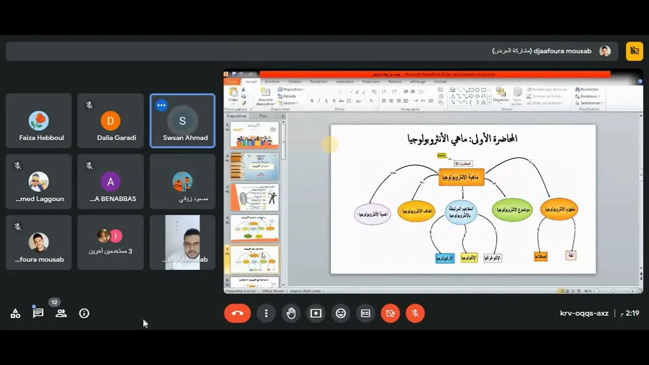Screen dimensions: 649x365
Task: Show the participants list
Action: click(x=61, y=313)
